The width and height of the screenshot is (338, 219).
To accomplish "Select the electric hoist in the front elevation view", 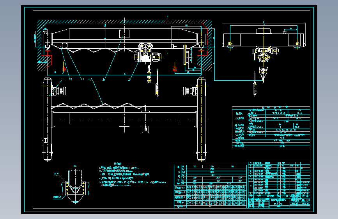I will [148, 53].
